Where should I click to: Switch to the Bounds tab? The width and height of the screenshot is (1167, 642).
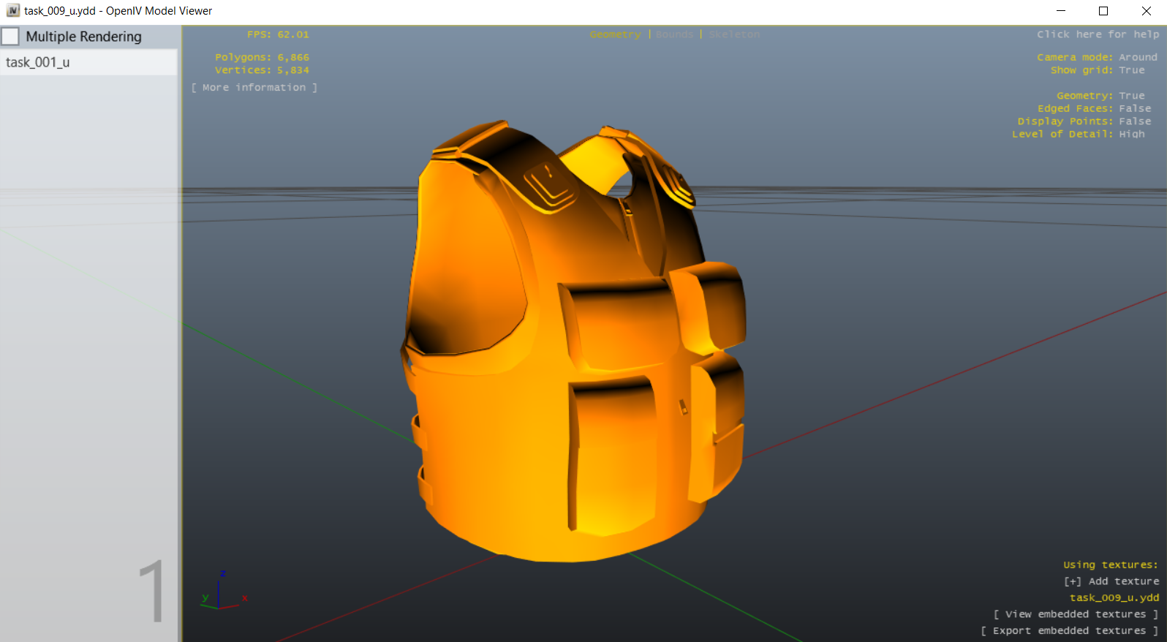(x=674, y=34)
